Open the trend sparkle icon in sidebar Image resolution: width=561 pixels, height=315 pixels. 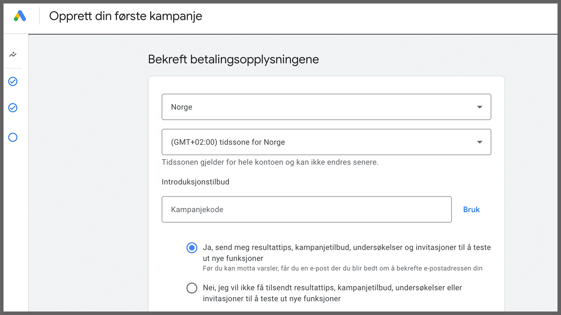click(x=13, y=54)
